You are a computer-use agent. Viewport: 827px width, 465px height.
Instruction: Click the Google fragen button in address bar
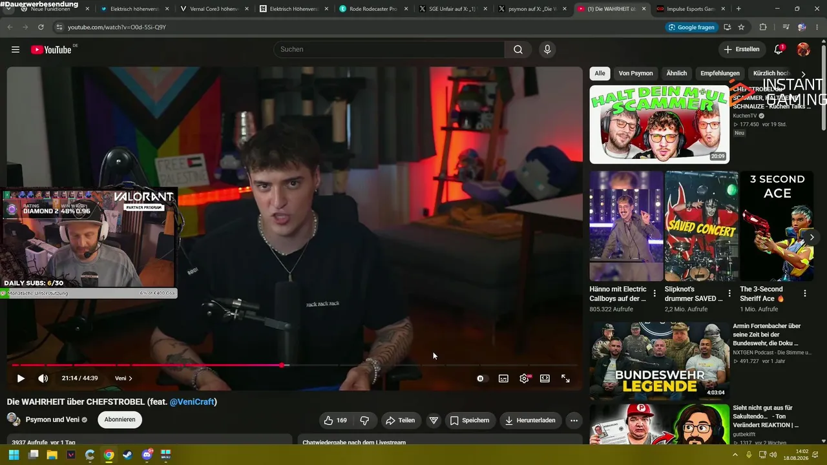tap(691, 27)
